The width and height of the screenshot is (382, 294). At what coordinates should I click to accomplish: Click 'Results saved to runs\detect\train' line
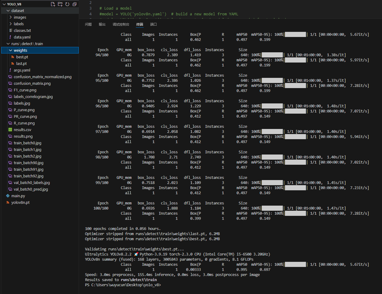[x=121, y=280]
